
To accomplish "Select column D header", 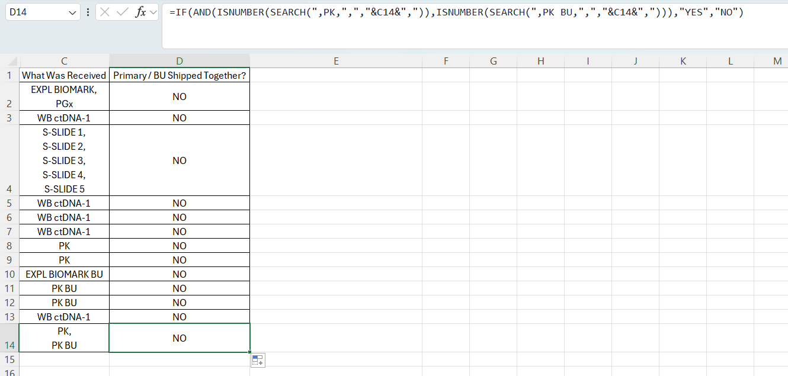I will pyautogui.click(x=180, y=61).
